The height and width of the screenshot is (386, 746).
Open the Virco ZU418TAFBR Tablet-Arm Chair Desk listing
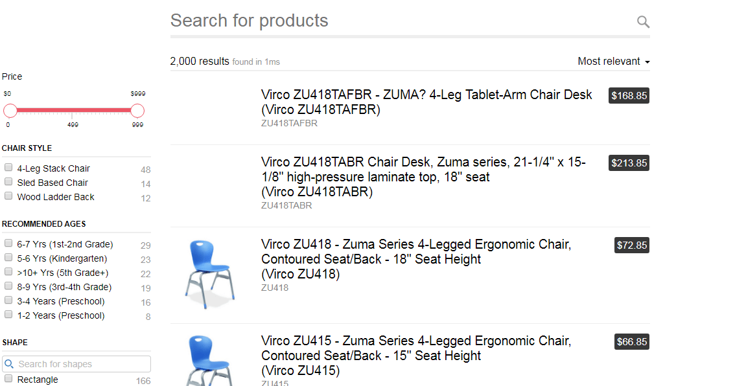tap(426, 102)
